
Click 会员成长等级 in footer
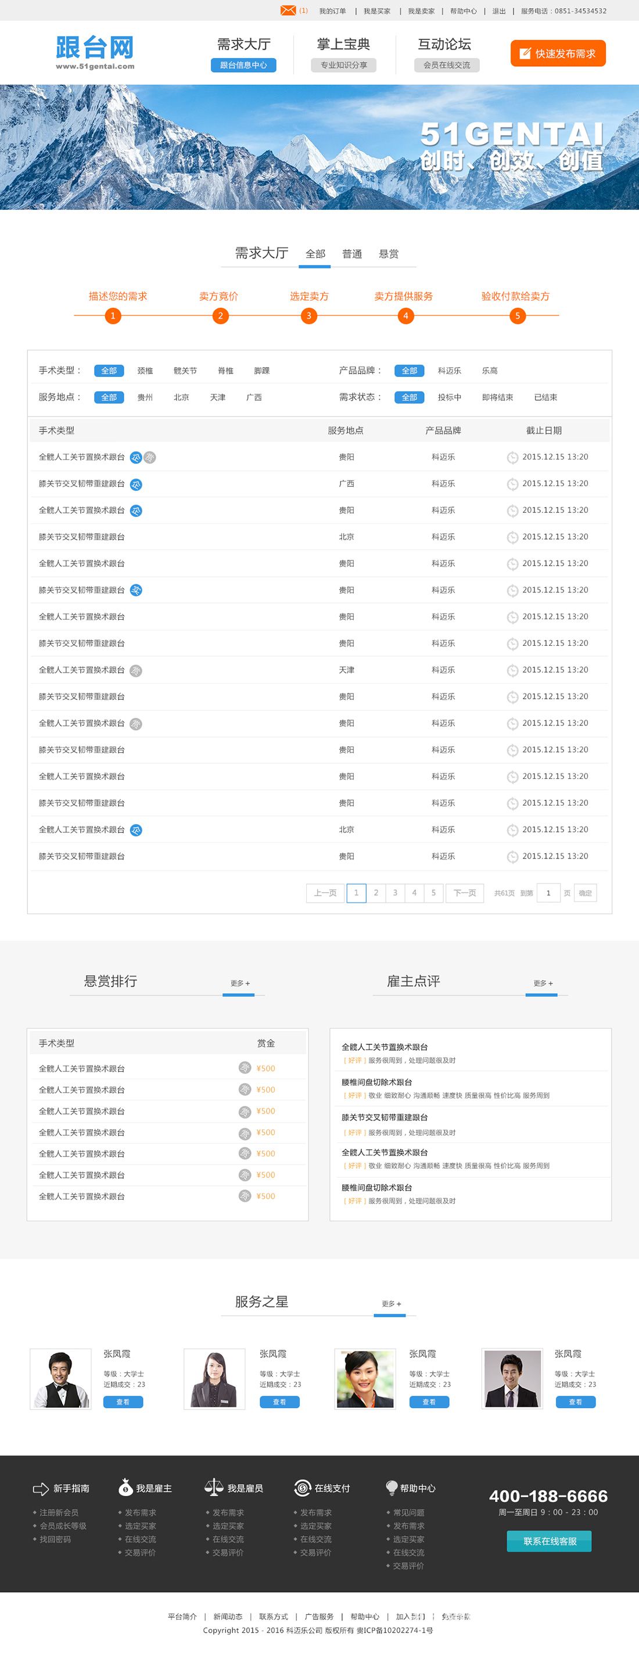click(x=63, y=1526)
